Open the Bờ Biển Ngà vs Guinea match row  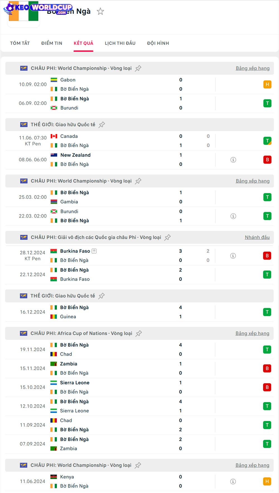[x=112, y=312]
